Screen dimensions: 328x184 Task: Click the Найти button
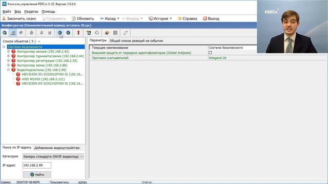(37, 174)
